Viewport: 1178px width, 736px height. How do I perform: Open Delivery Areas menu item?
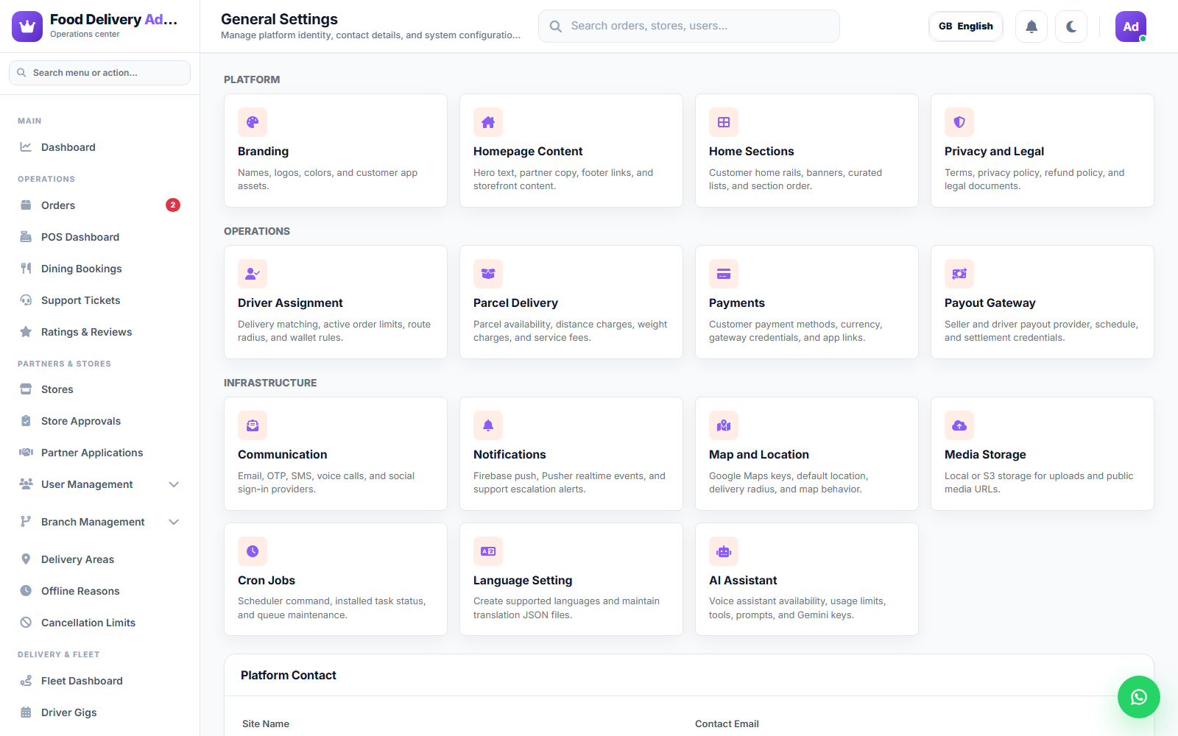point(99,559)
